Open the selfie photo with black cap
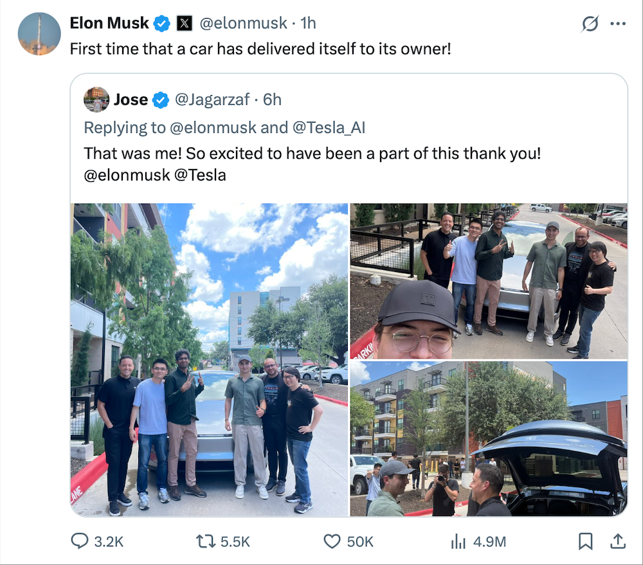This screenshot has width=643, height=565. click(x=489, y=281)
